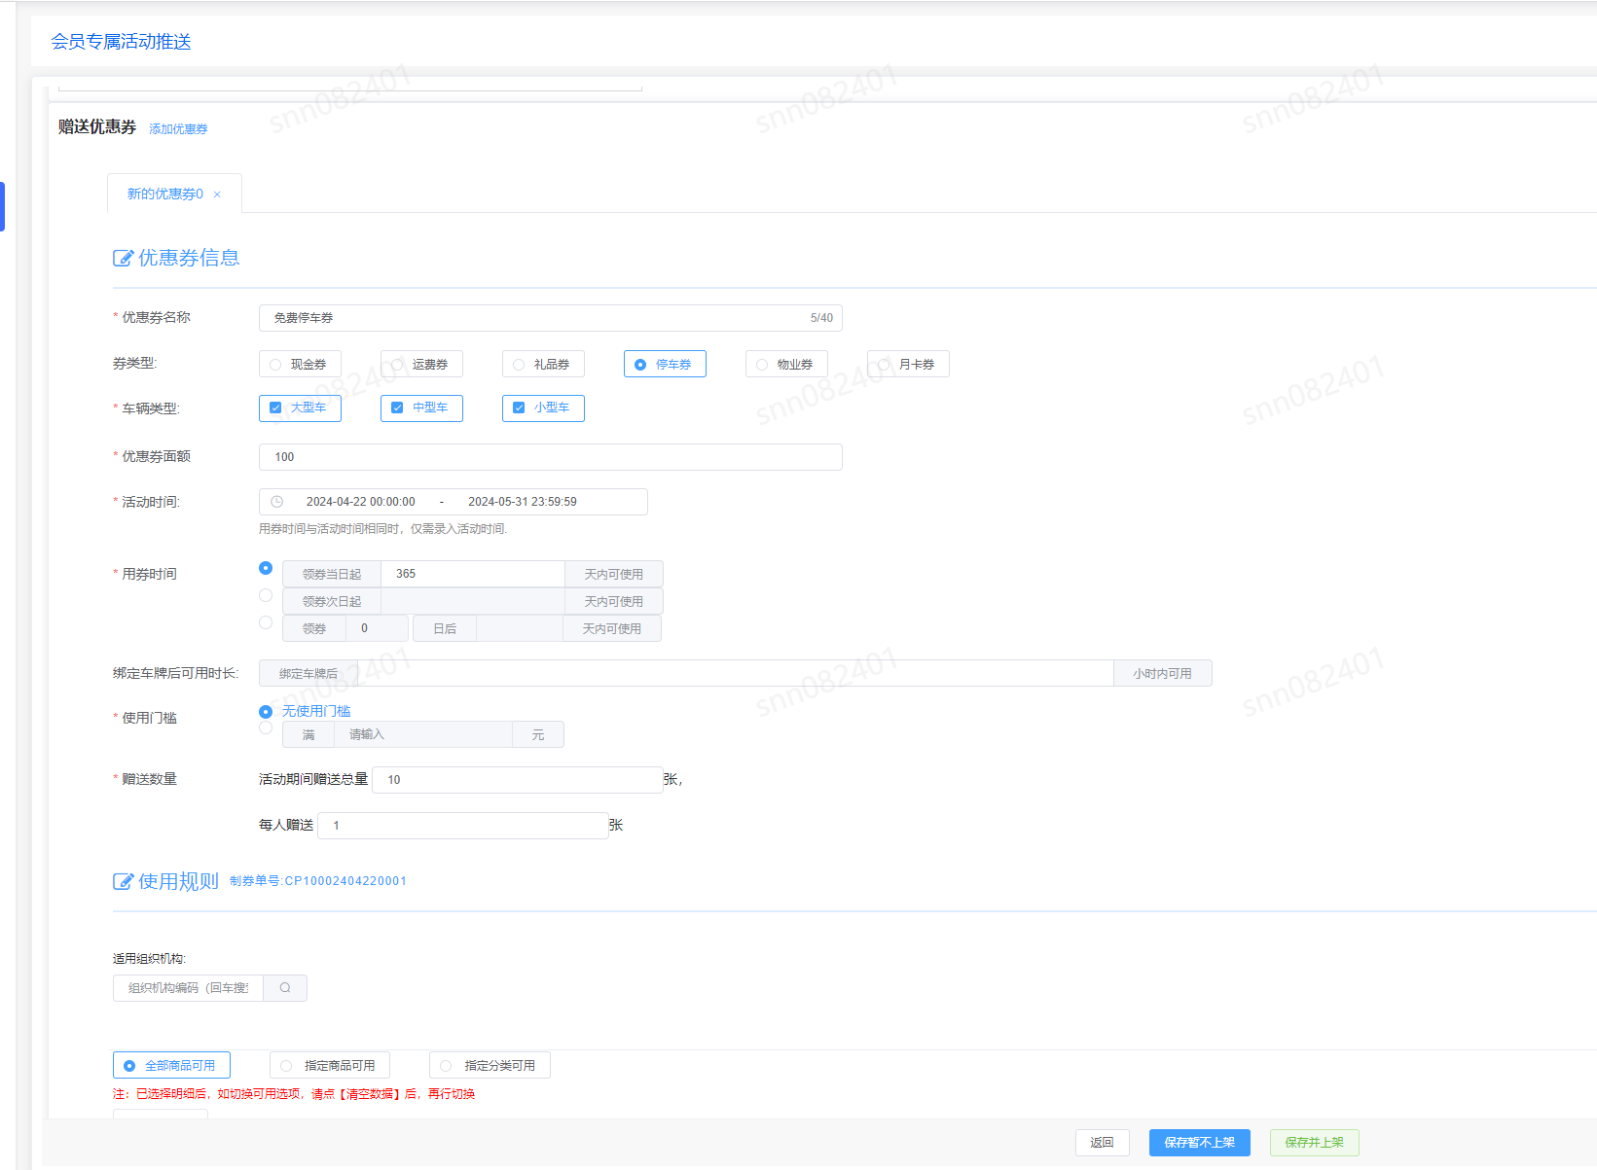Choose 礼品券 as coupon type

543,364
